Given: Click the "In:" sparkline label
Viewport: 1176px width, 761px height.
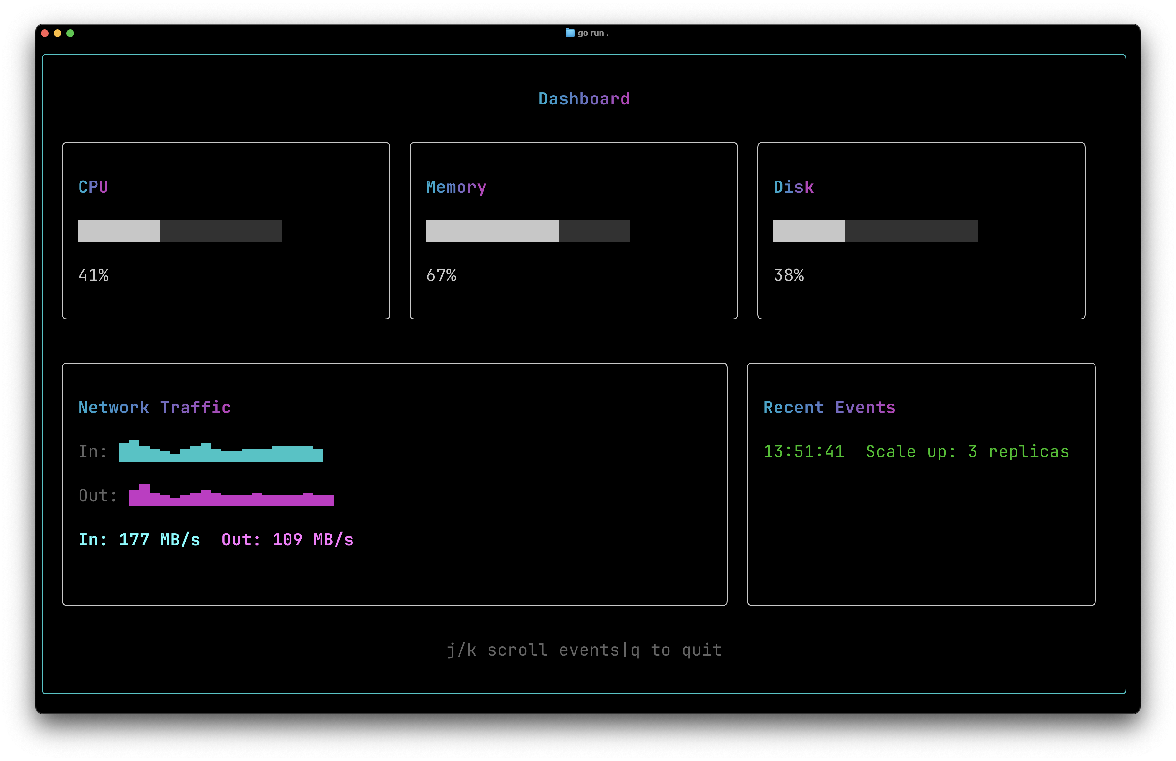Looking at the screenshot, I should [x=93, y=451].
